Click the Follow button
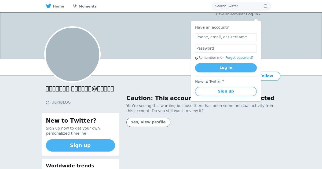The width and height of the screenshot is (322, 169). [270, 76]
